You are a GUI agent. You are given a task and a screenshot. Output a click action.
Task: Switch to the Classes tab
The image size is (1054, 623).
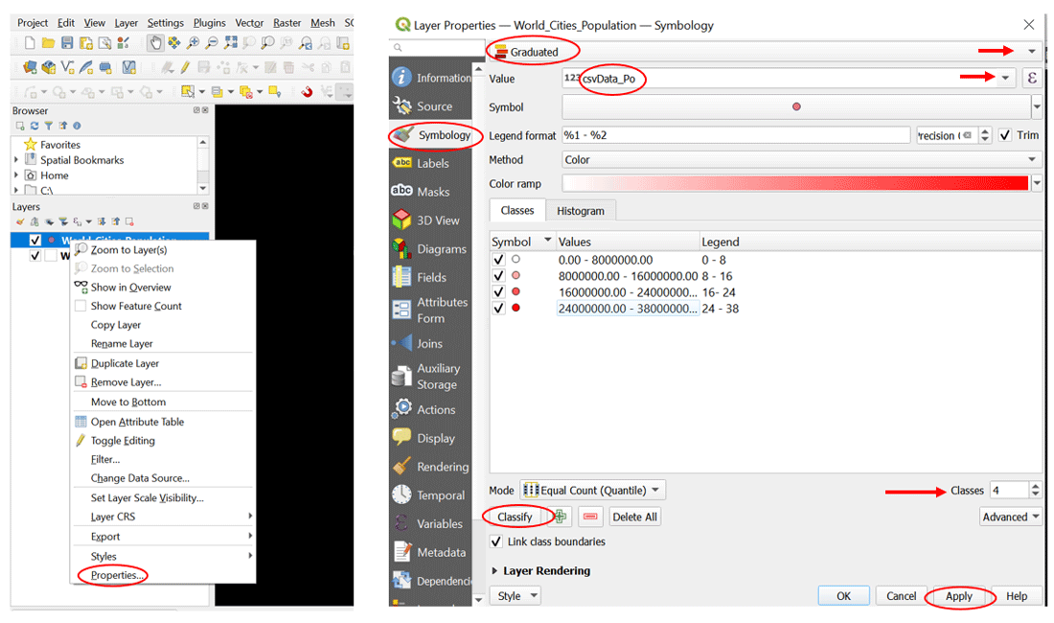pyautogui.click(x=516, y=210)
